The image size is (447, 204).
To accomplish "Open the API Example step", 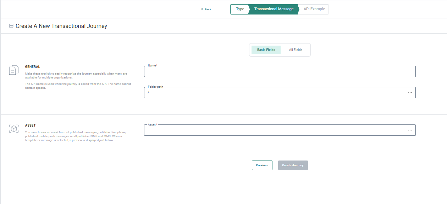I will (314, 9).
